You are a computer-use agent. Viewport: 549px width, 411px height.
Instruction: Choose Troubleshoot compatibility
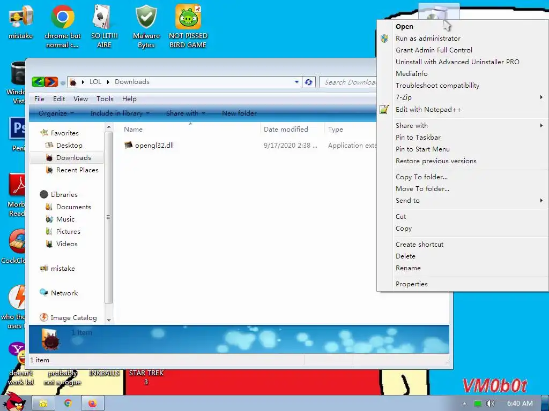click(463, 86)
